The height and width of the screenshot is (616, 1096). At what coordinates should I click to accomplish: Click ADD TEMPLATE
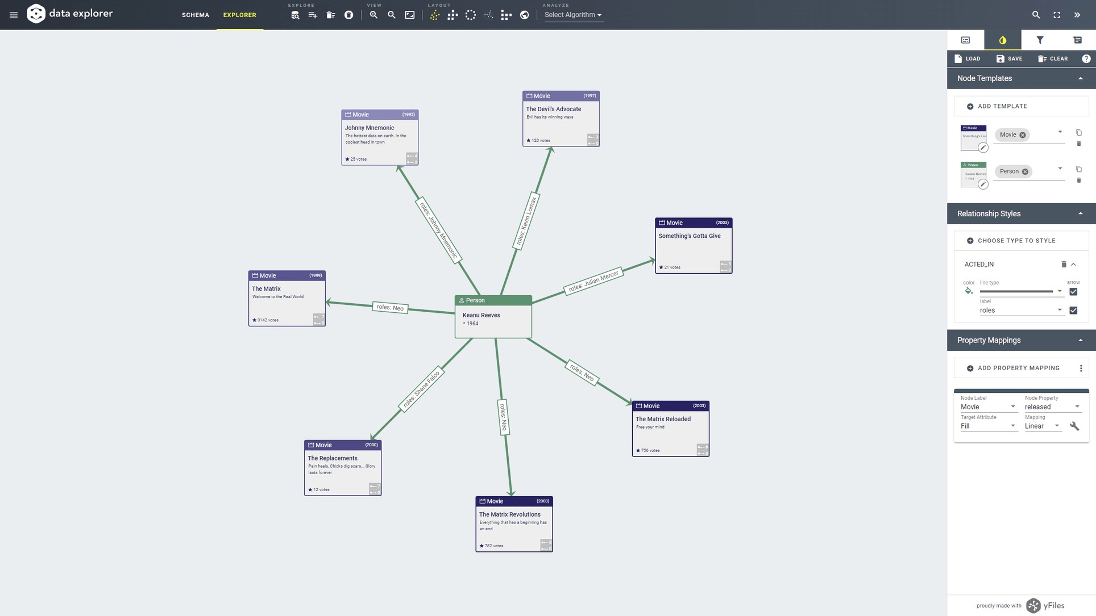tap(1021, 106)
